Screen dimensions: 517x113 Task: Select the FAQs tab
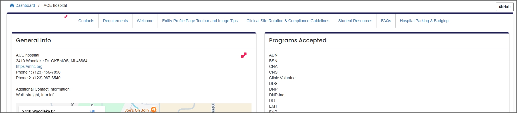click(x=386, y=21)
